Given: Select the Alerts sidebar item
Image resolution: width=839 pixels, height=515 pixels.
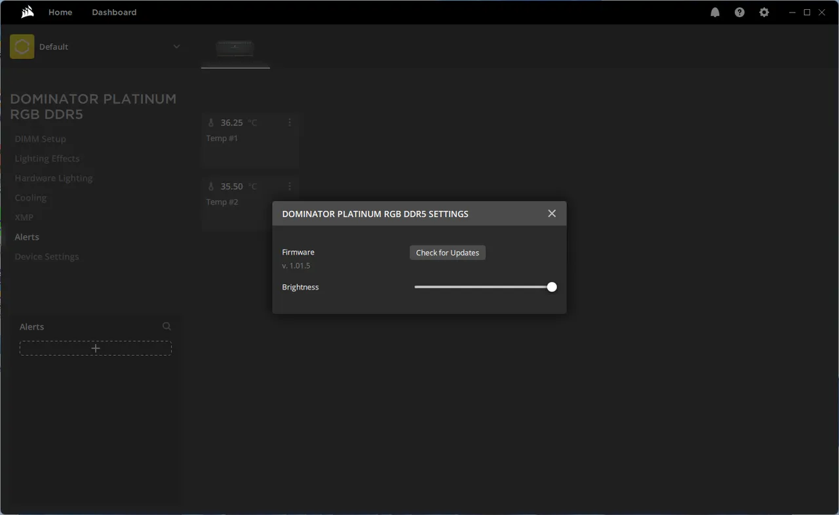Looking at the screenshot, I should click(27, 237).
